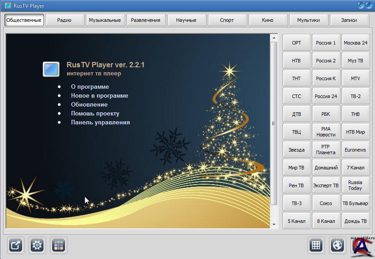The image size is (375, 259).
Task: Click the external window arrow icon
Action: click(16, 245)
